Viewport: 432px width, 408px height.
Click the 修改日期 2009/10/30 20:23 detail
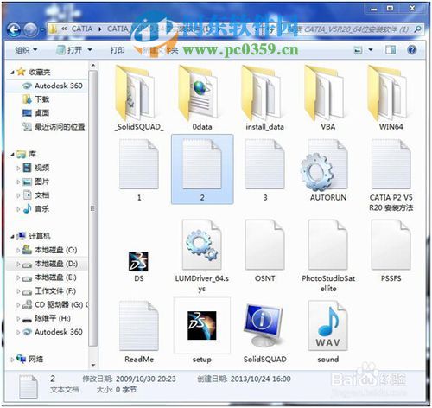coord(129,379)
